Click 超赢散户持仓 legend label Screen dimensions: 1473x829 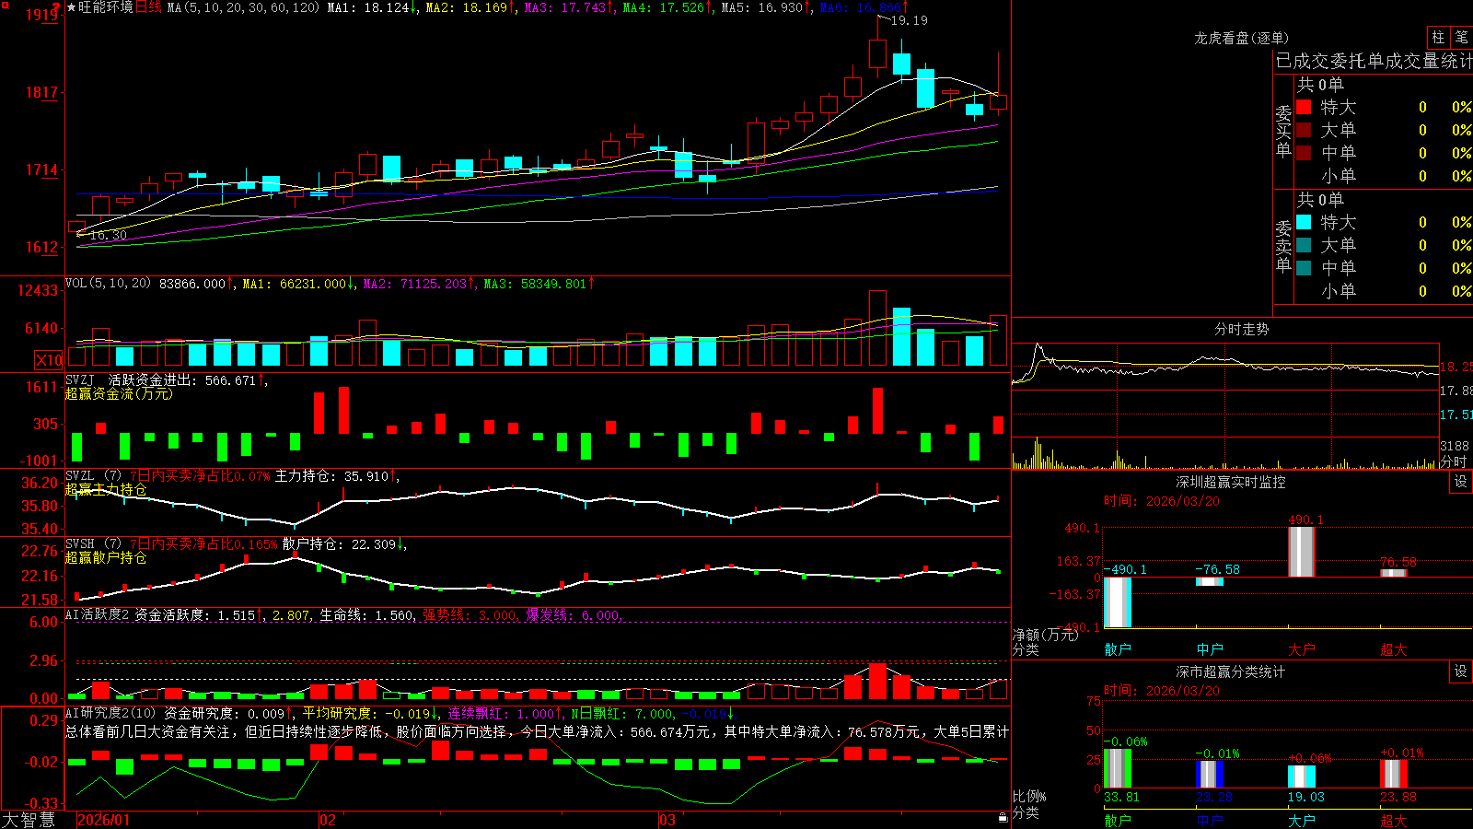click(x=106, y=557)
